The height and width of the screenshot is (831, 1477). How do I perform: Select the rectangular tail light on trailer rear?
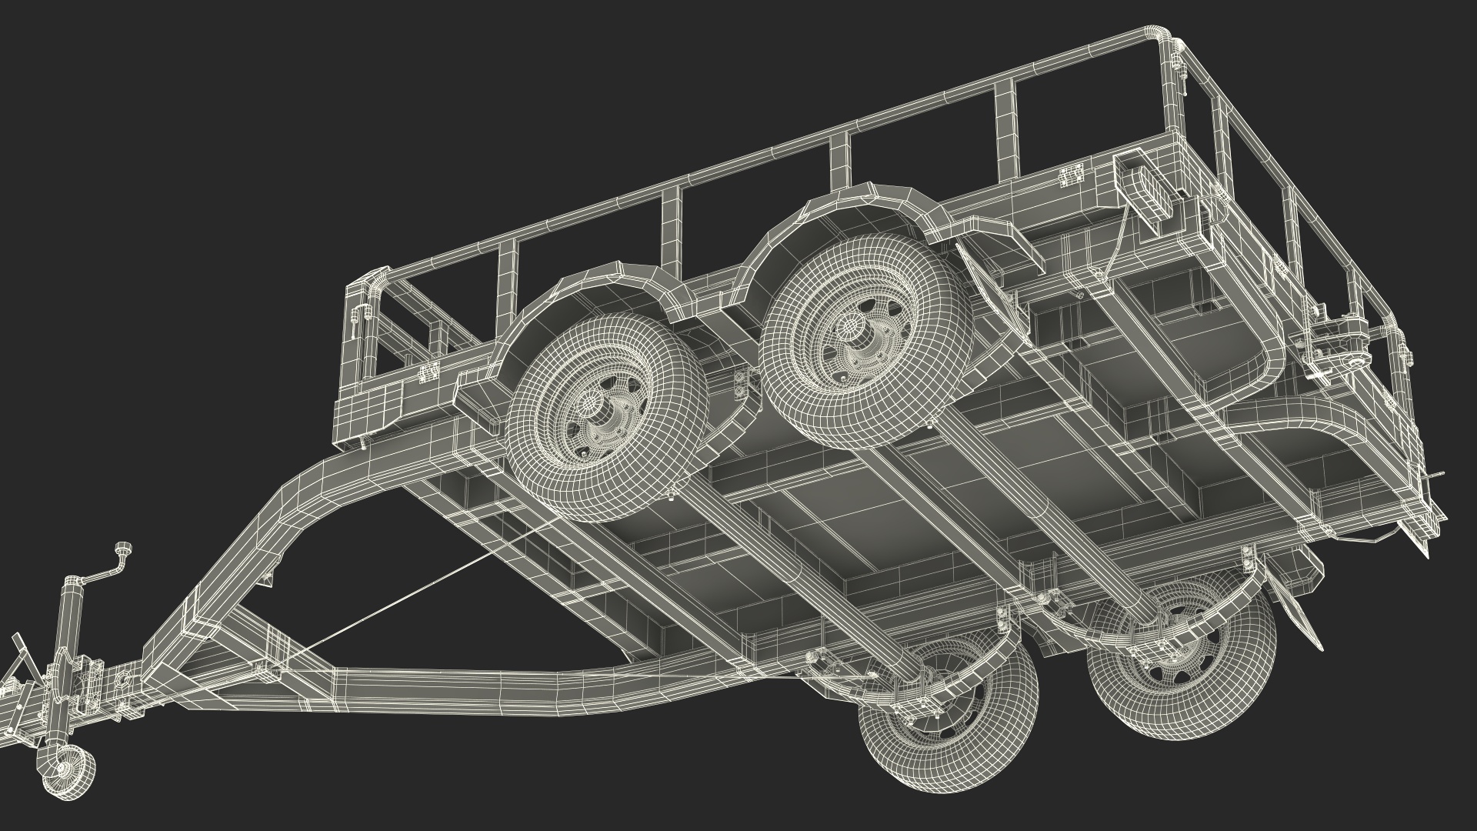point(1149,195)
